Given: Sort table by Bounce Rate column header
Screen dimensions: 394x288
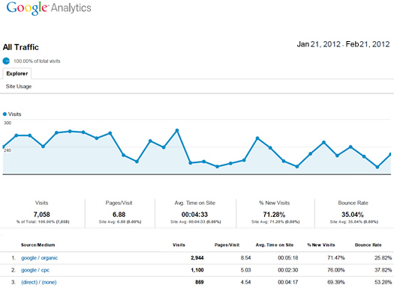Looking at the screenshot, I should [x=368, y=245].
